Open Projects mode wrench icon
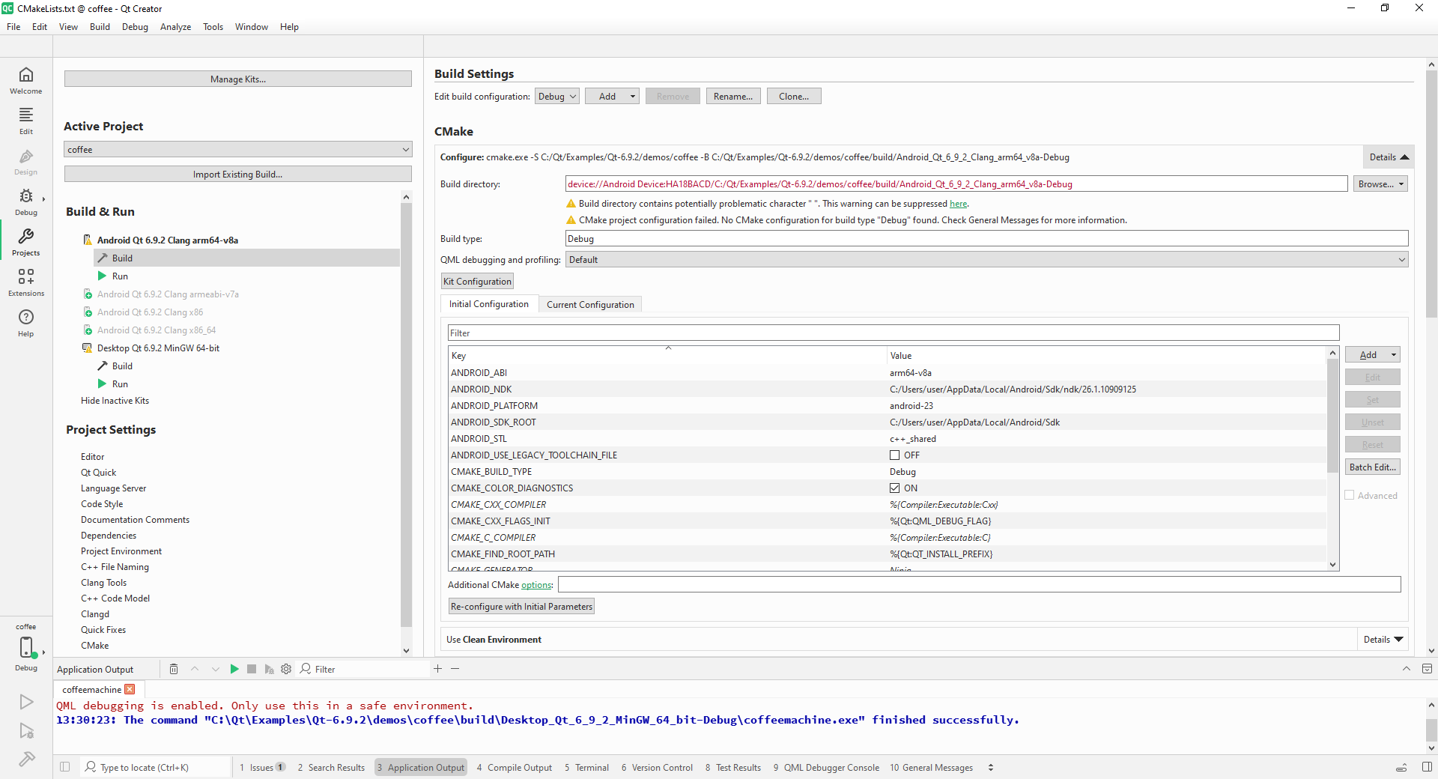 pyautogui.click(x=26, y=242)
